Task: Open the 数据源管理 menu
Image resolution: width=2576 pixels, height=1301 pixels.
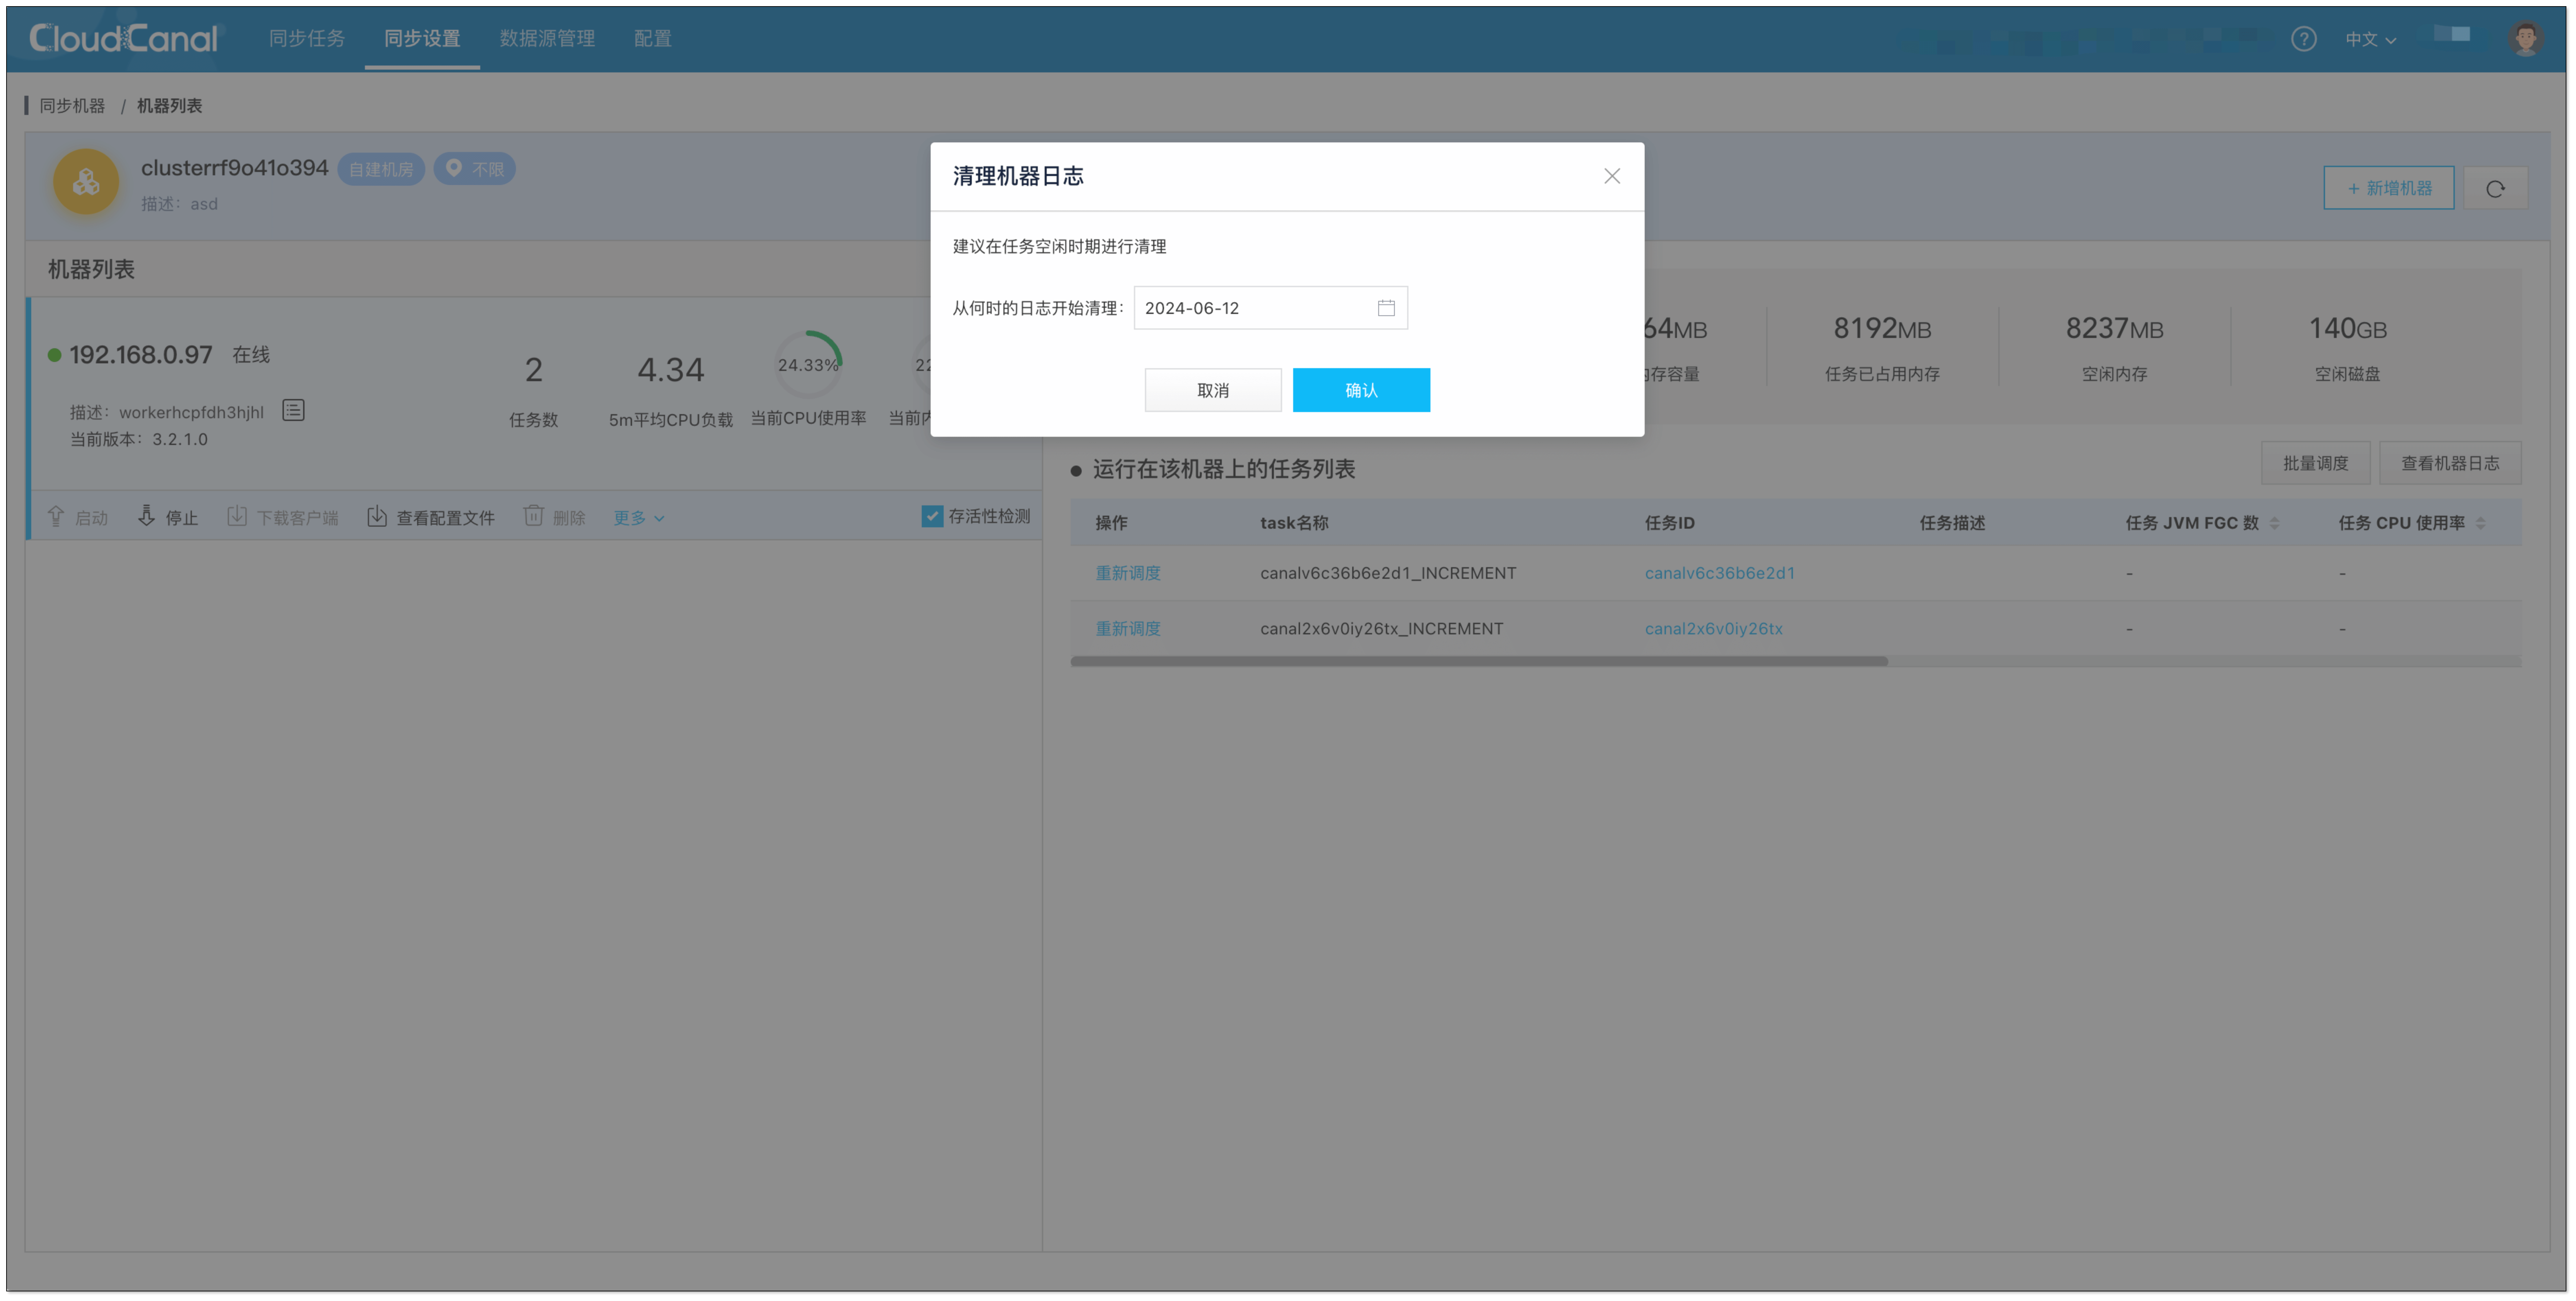Action: [x=547, y=38]
